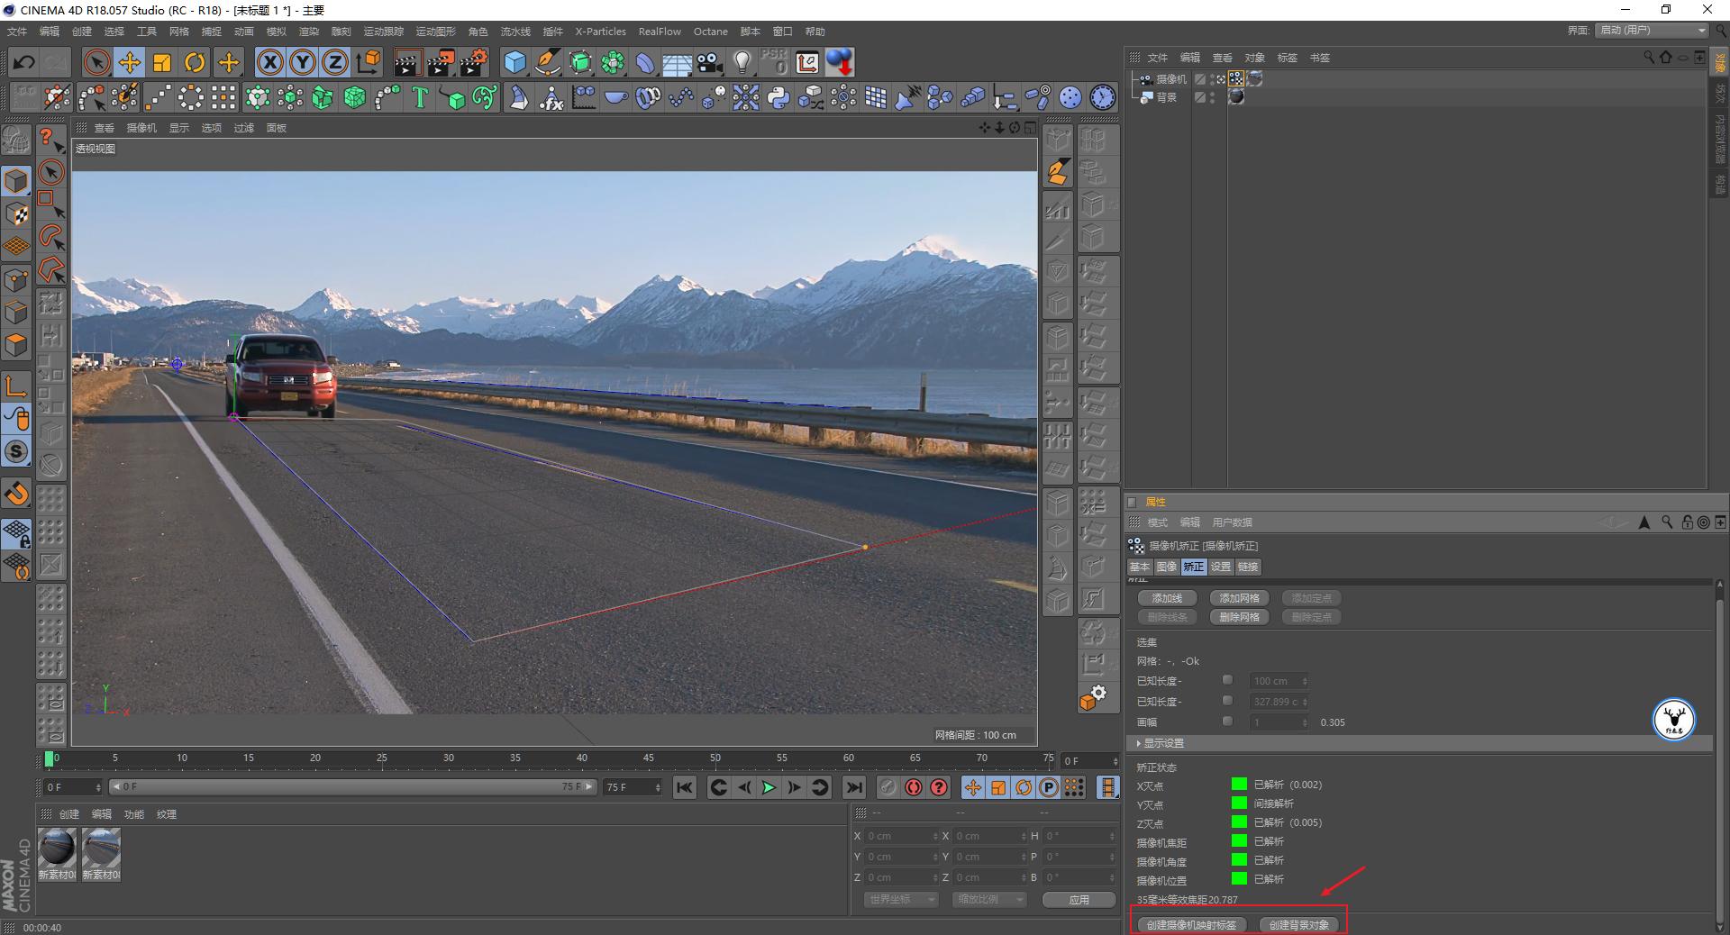The height and width of the screenshot is (935, 1730).
Task: Click the Camera object icon
Action: click(710, 62)
